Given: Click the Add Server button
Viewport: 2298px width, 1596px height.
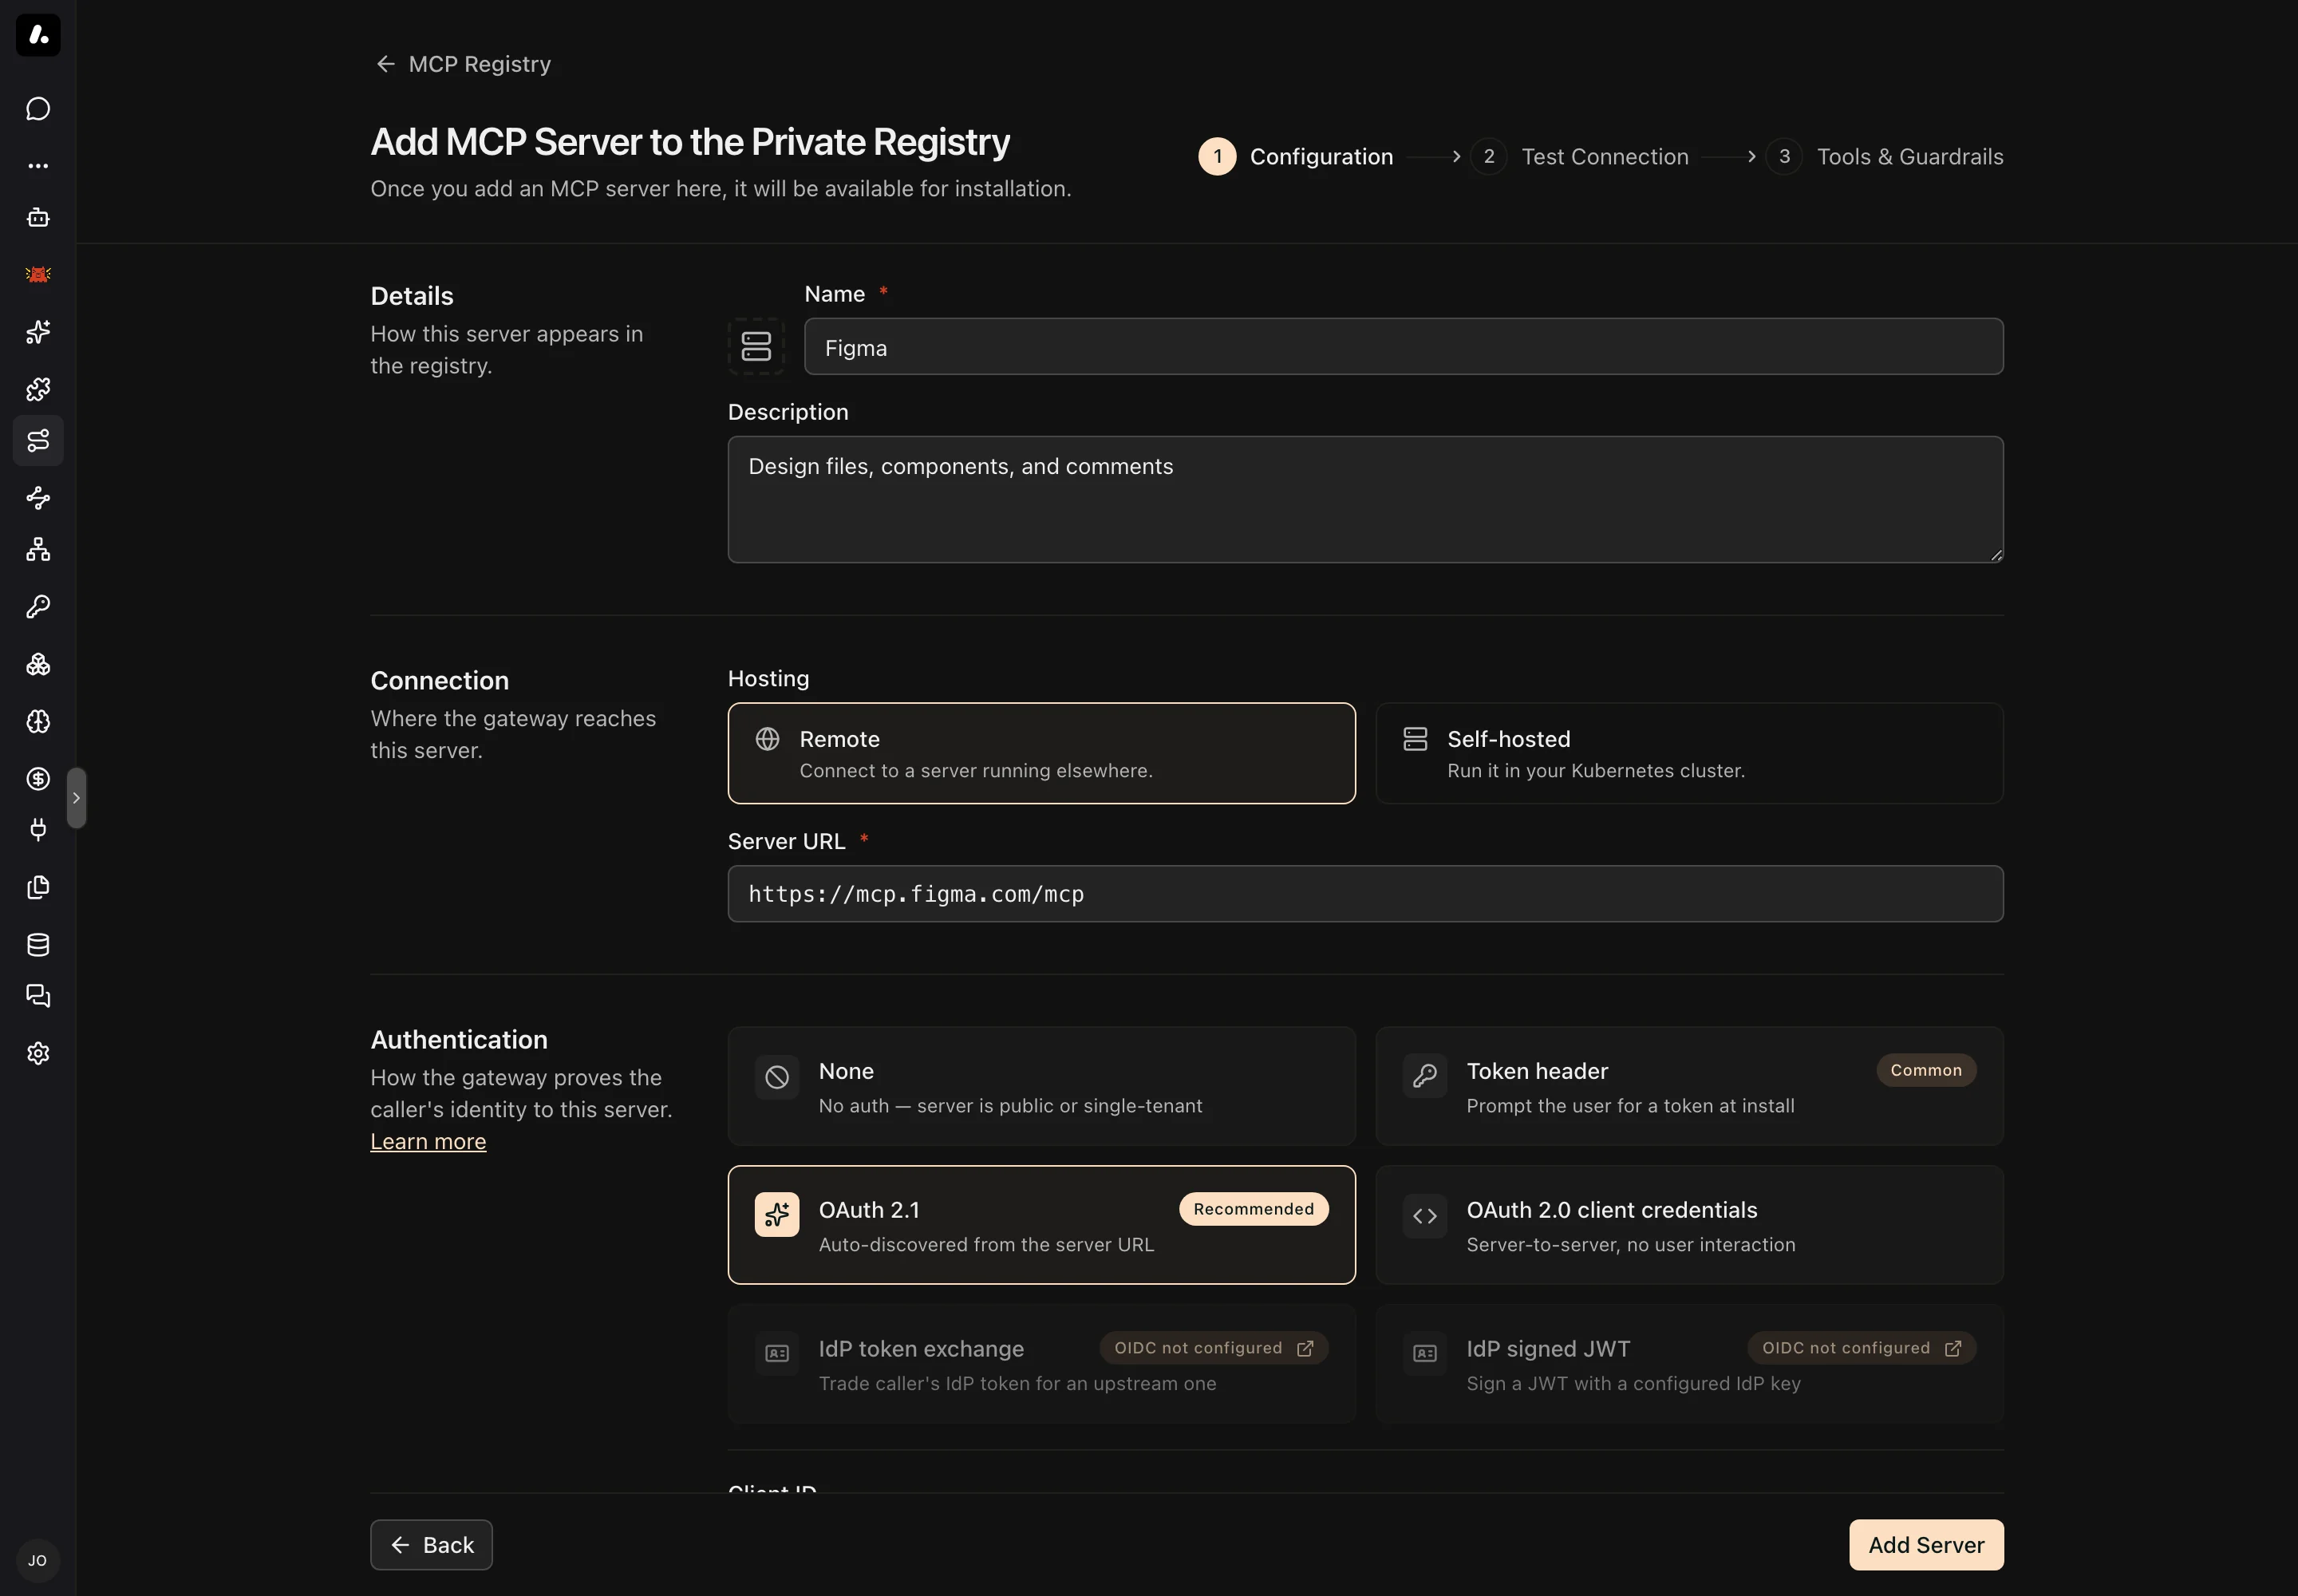Looking at the screenshot, I should [1926, 1545].
